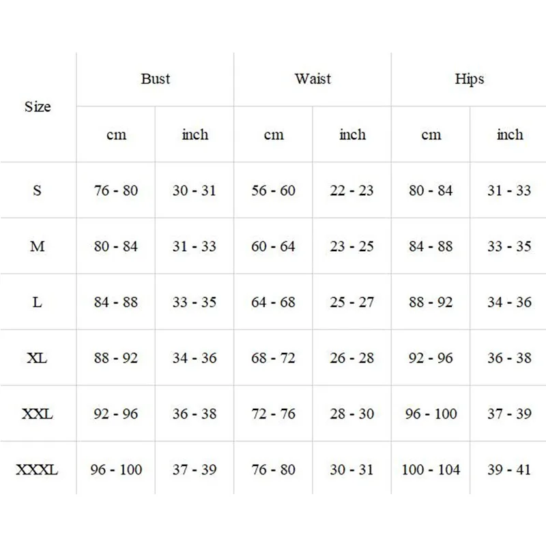546x546 pixels.
Task: Select the M size row label
Action: point(38,246)
